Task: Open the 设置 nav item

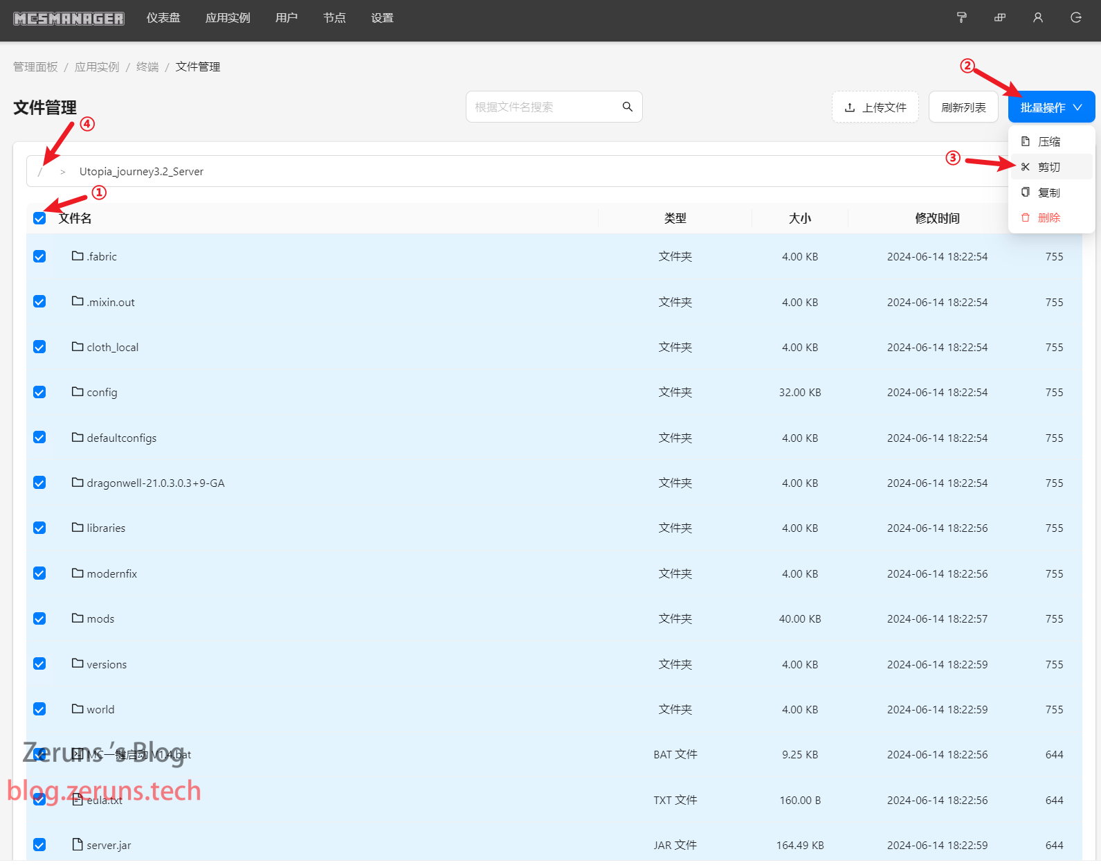Action: click(x=382, y=18)
